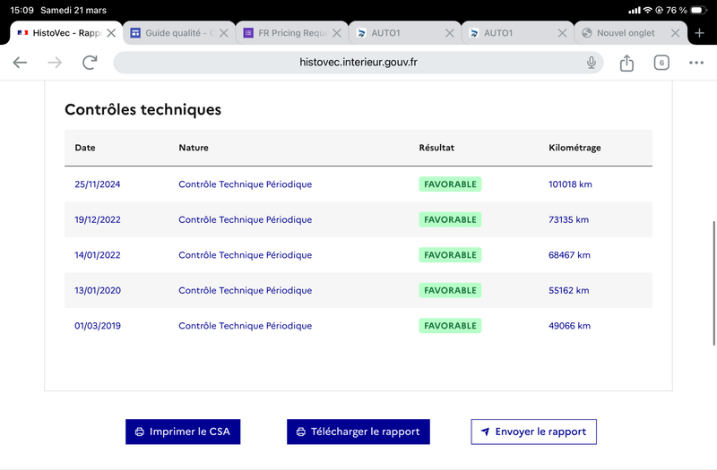Screen dimensions: 717x470
Task: Click Envoyer le rapport button
Action: click(533, 432)
